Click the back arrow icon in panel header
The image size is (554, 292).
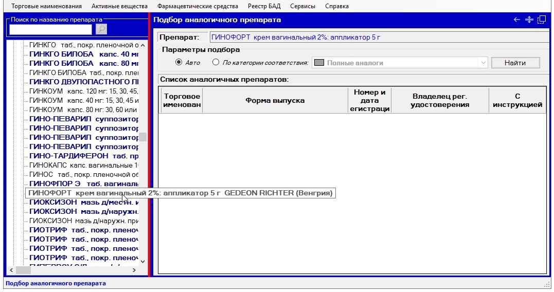(x=517, y=20)
